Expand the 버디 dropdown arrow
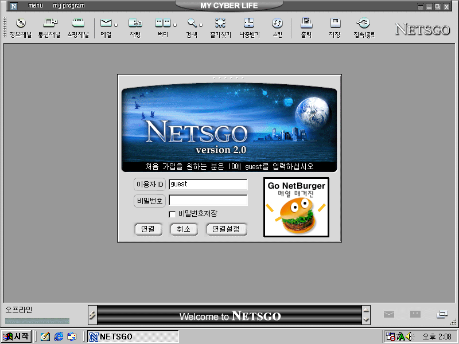The width and height of the screenshot is (459, 344). click(x=175, y=25)
